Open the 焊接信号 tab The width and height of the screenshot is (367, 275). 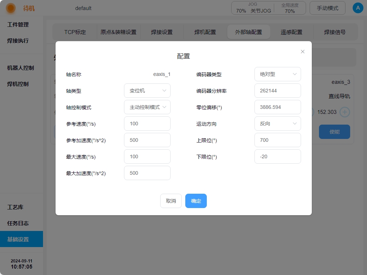click(x=335, y=32)
